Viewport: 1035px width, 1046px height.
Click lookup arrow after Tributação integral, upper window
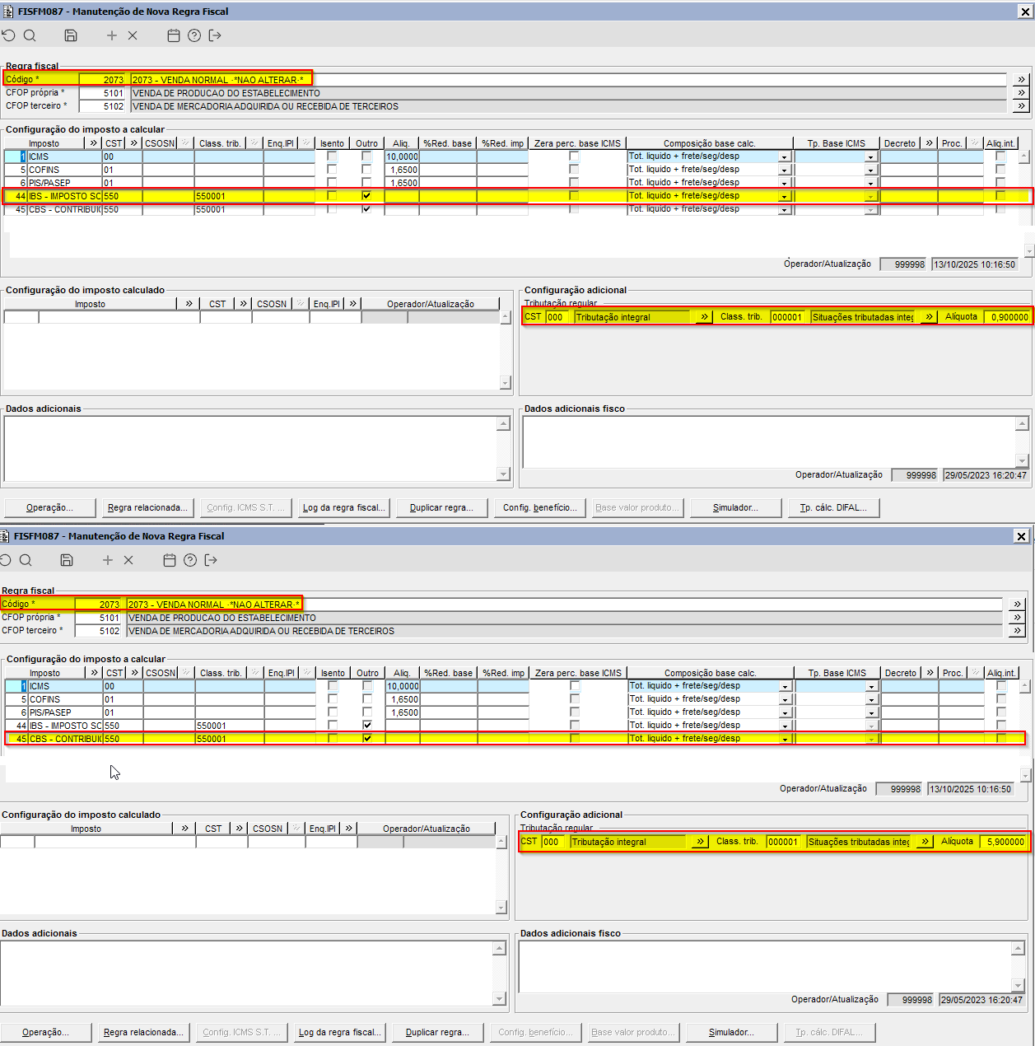click(704, 317)
